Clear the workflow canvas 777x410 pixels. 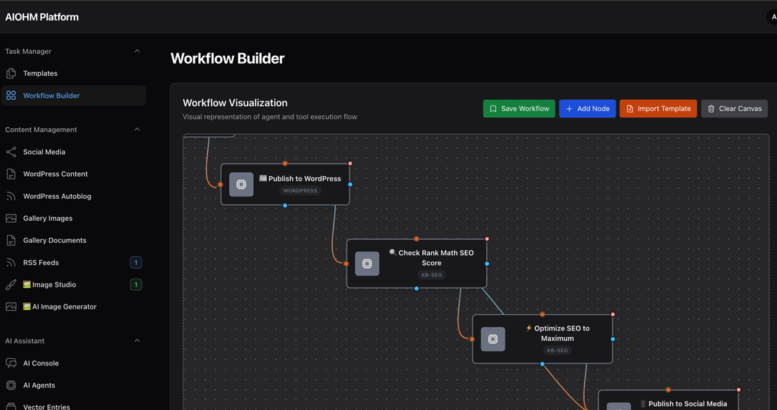[x=734, y=109]
